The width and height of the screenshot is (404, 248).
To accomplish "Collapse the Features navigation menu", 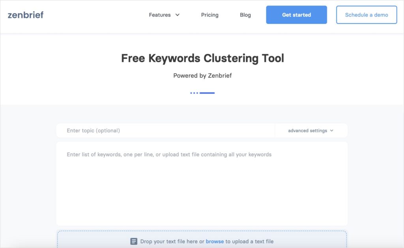I will 159,15.
